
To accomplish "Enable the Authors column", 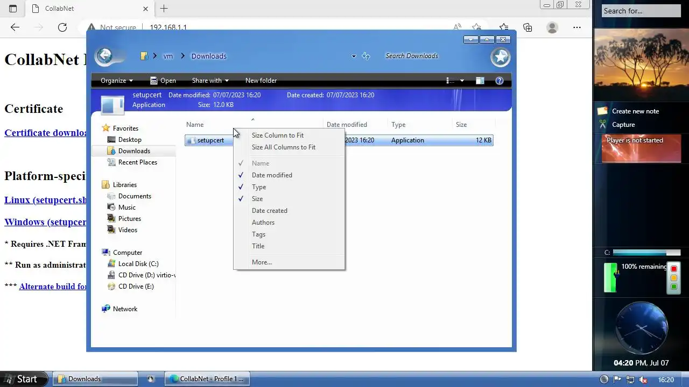I will (x=289, y=223).
